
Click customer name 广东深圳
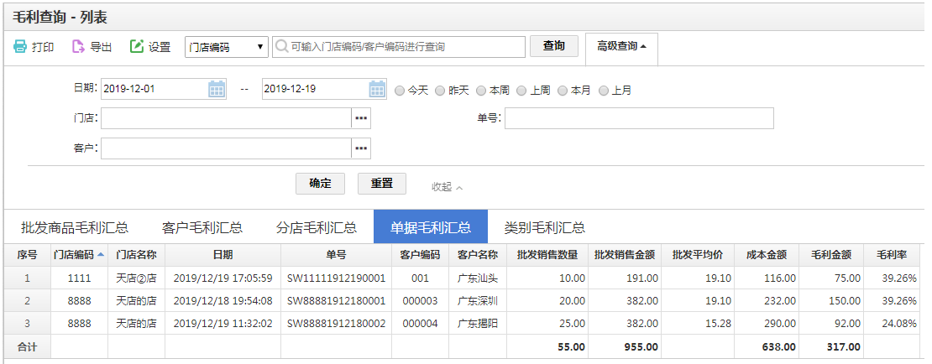pyautogui.click(x=478, y=301)
